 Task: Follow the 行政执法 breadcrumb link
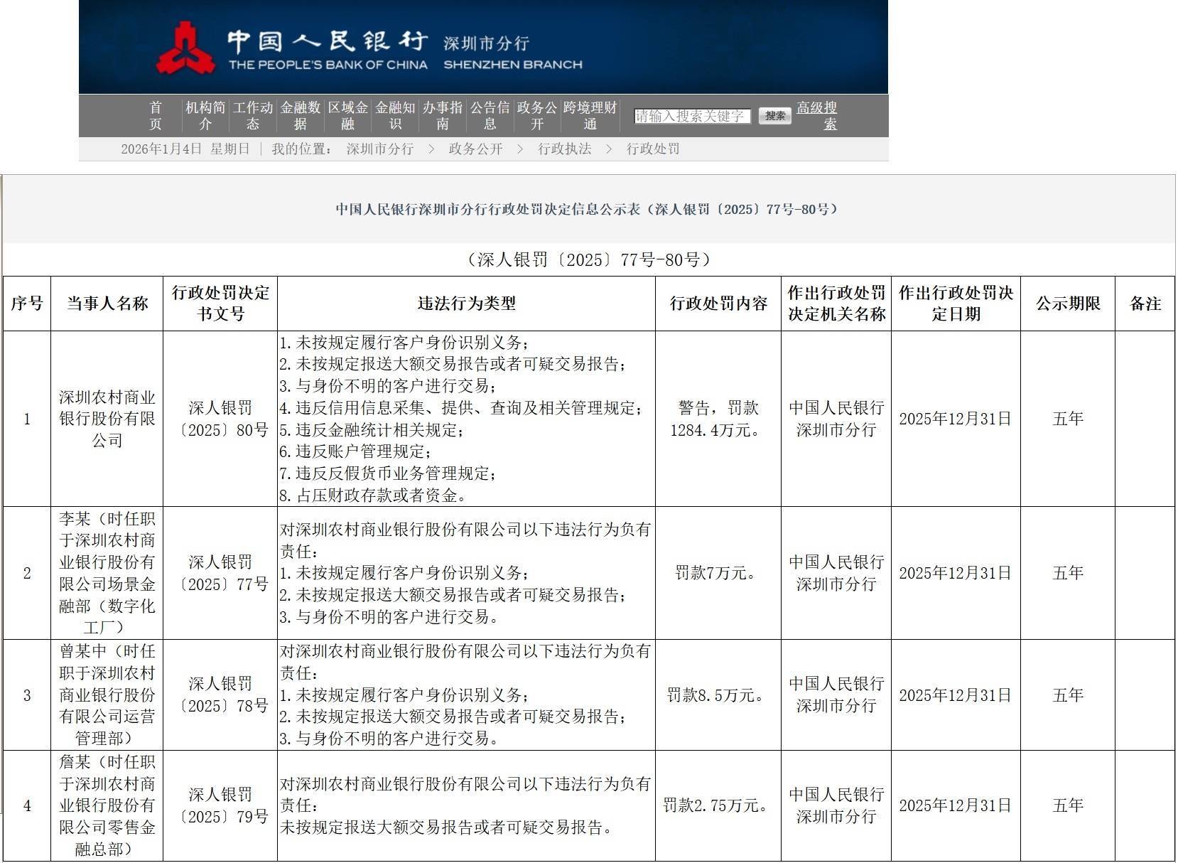point(564,149)
